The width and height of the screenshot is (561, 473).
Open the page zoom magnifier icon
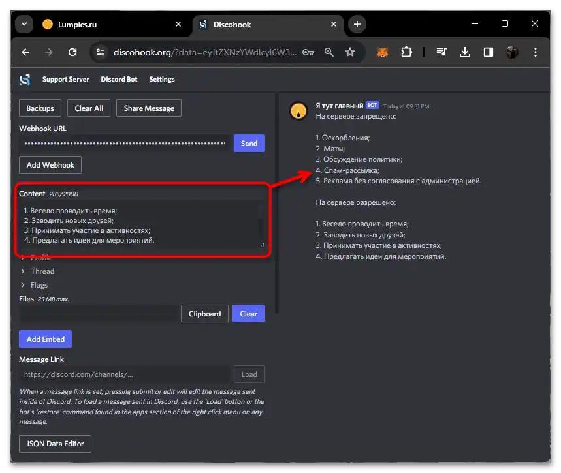tap(329, 53)
